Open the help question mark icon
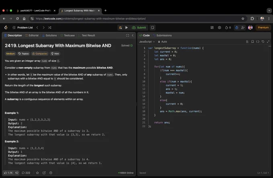 (x=51, y=173)
